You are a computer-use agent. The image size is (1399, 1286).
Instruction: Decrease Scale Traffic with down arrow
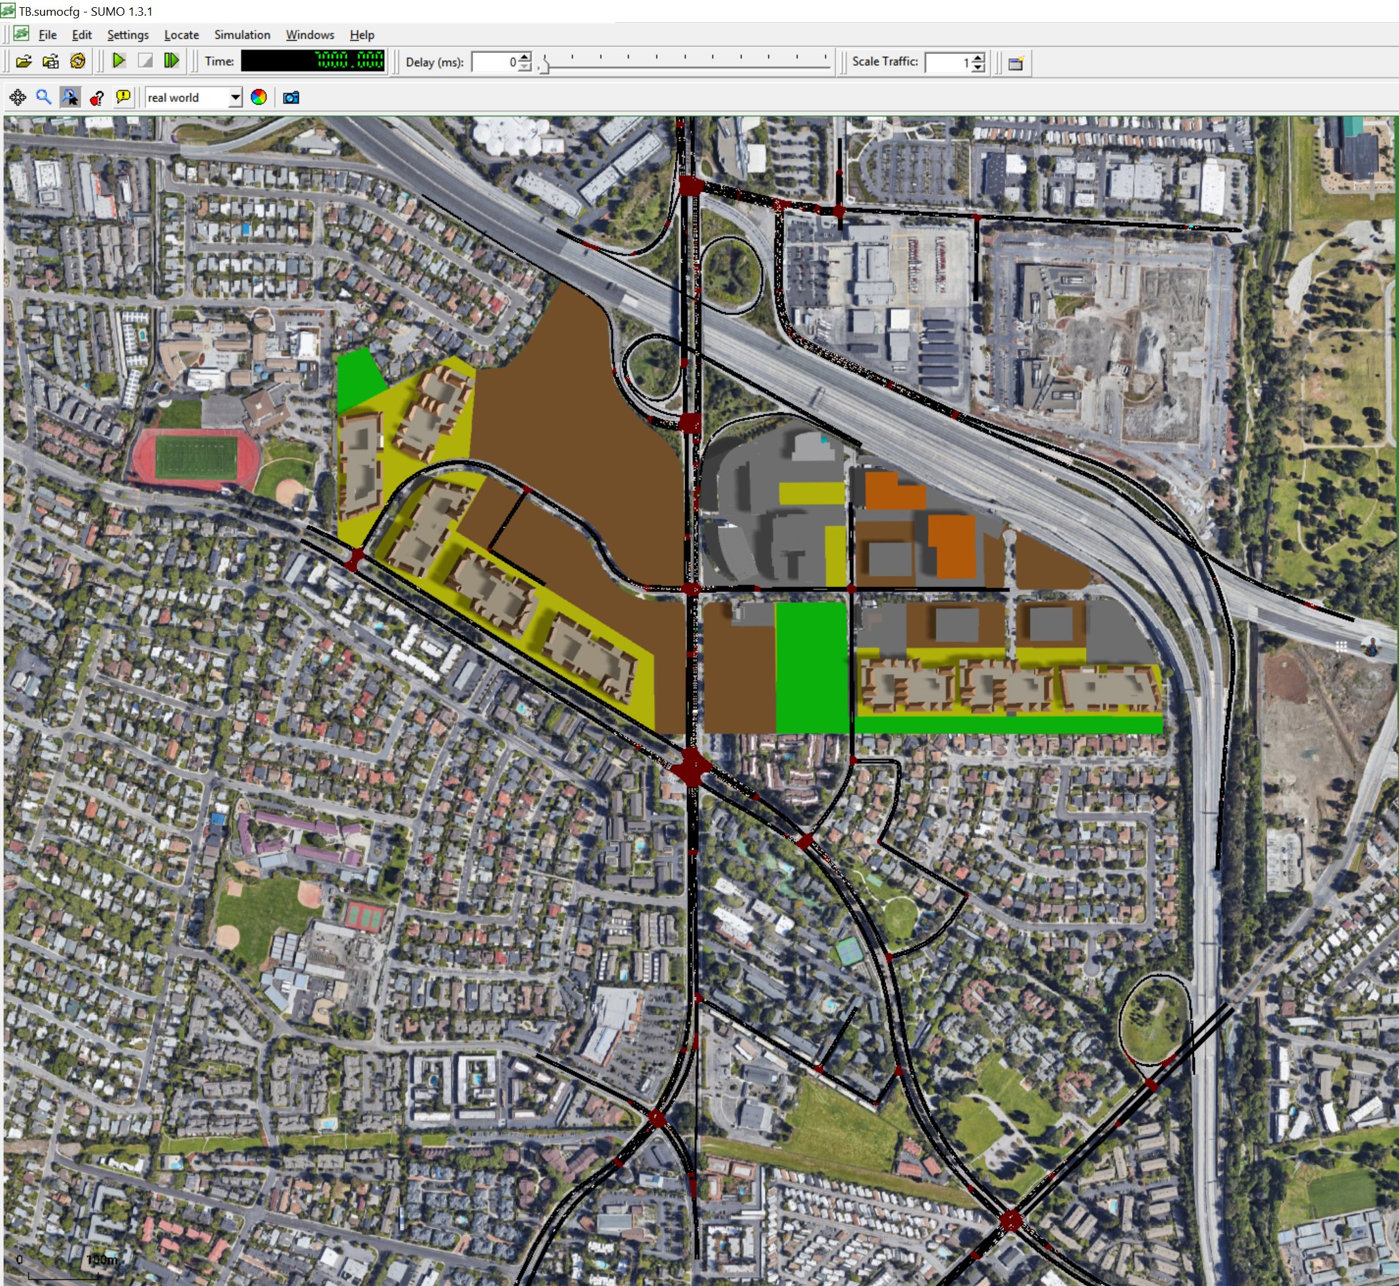[x=979, y=67]
